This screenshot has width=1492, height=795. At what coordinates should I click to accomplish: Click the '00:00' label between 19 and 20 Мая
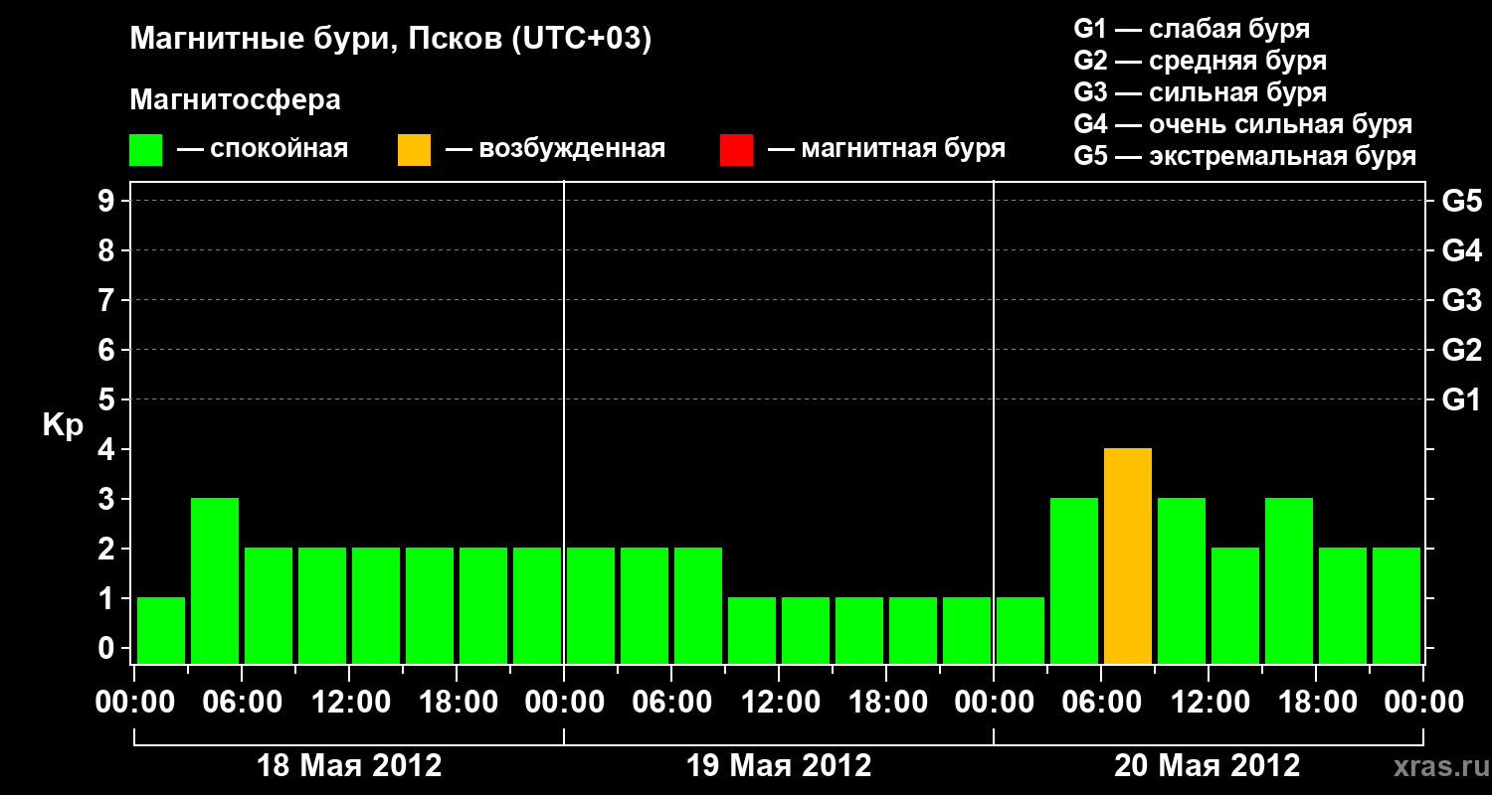pyautogui.click(x=994, y=702)
